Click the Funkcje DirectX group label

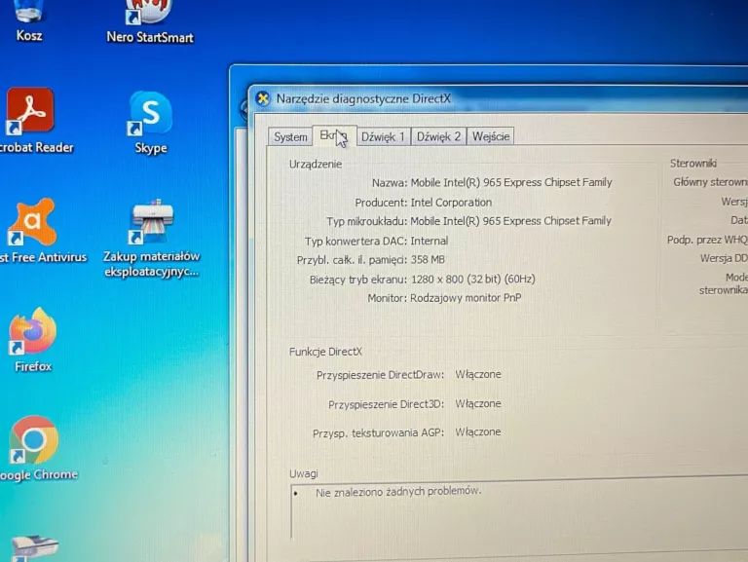[x=325, y=352]
